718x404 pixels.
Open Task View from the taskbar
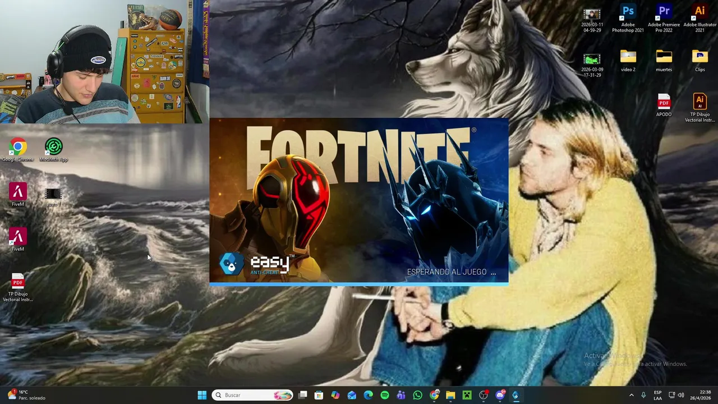(x=302, y=395)
